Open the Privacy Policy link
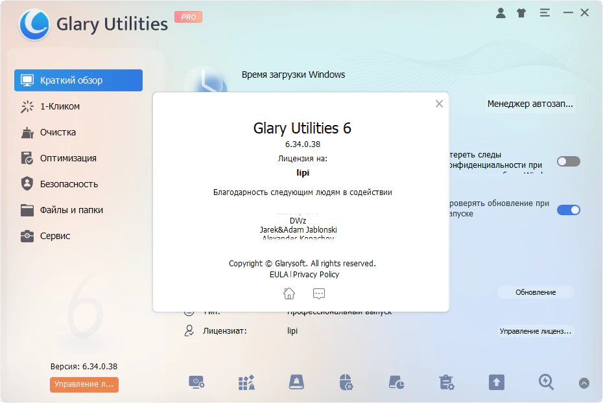Viewport: 603px width, 403px height. point(316,274)
